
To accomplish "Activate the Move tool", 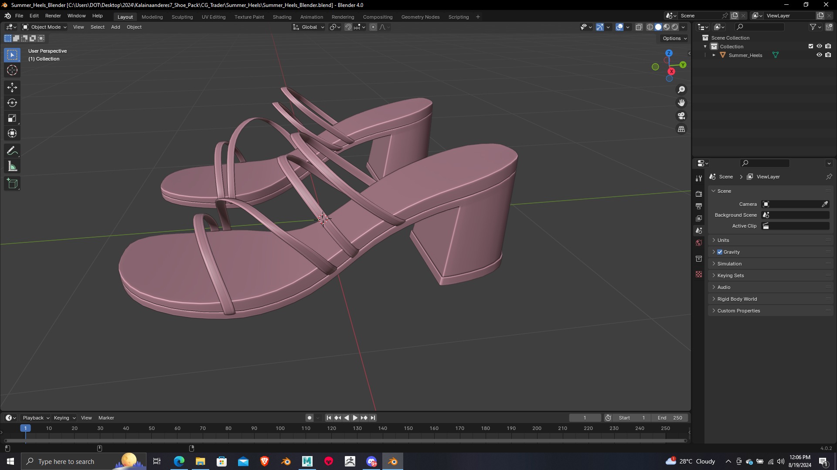I will tap(12, 87).
